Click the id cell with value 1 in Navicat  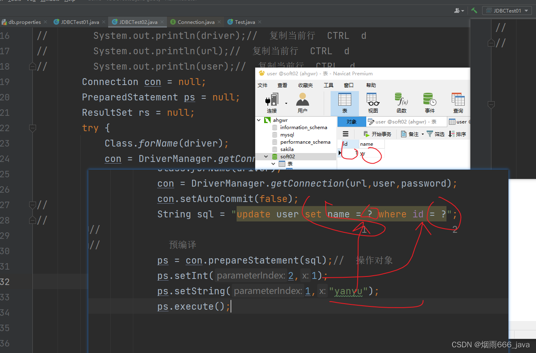click(350, 153)
